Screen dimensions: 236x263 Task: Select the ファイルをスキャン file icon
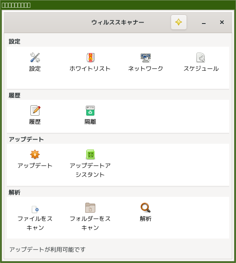pos(35,209)
